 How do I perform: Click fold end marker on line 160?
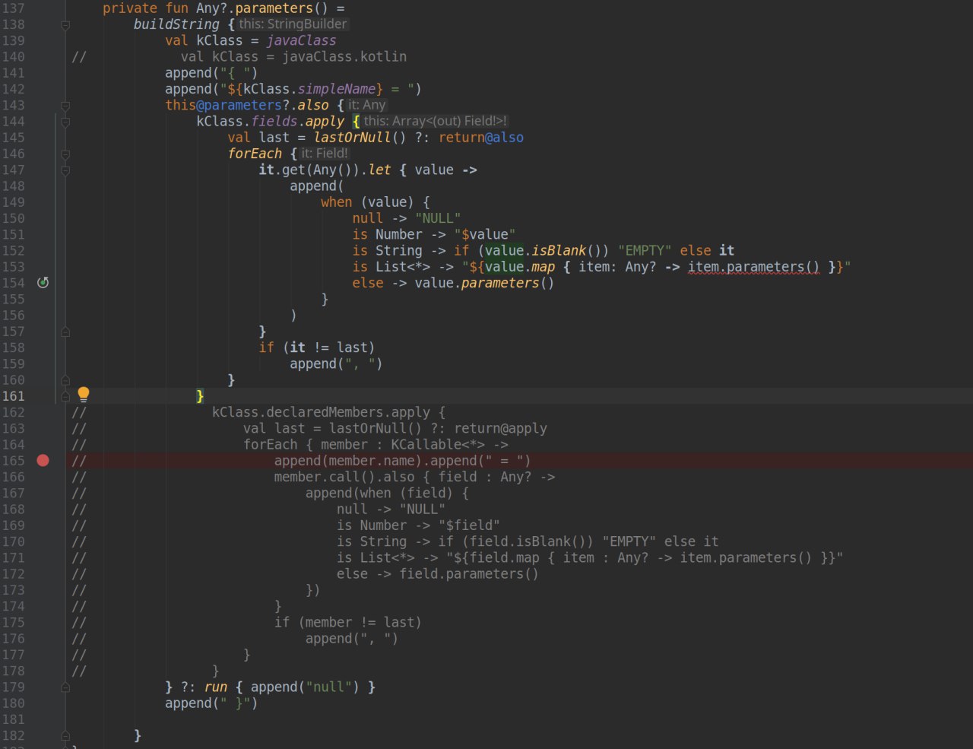point(65,380)
